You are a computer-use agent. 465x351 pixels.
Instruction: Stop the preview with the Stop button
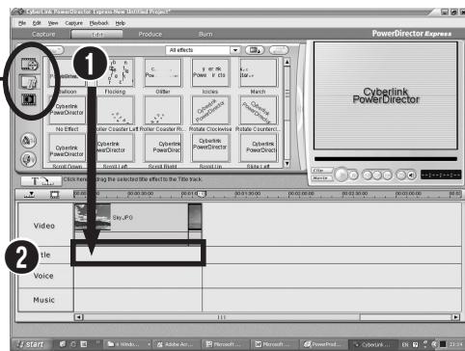click(354, 175)
